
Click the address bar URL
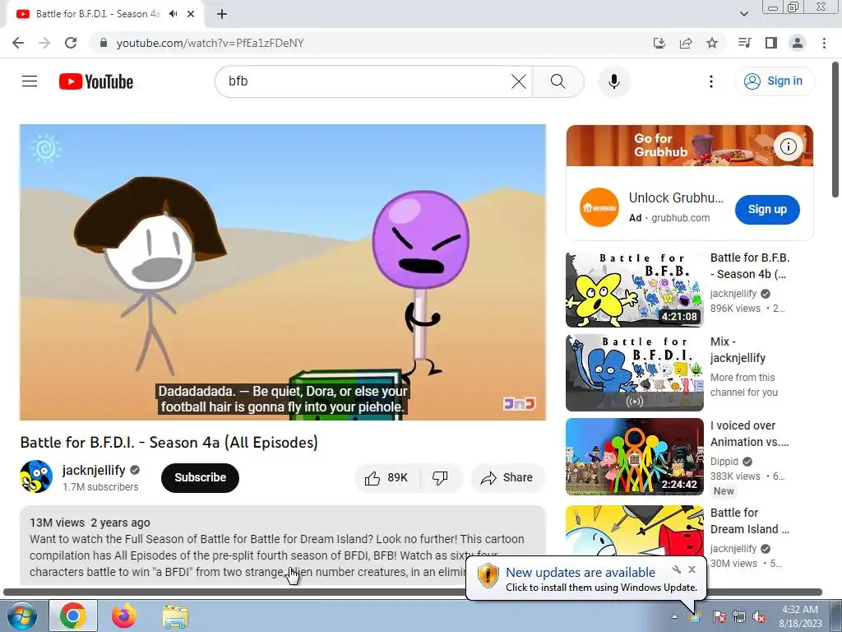(210, 43)
